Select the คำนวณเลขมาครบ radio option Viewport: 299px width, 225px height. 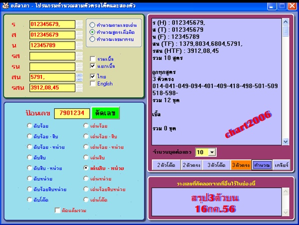92,39
